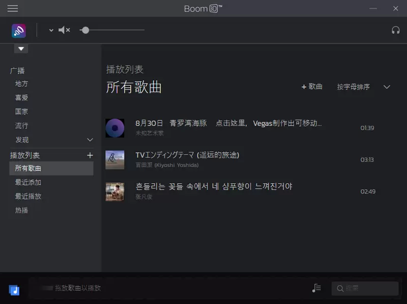Click album art of TVエンディングテーマ
407x304 pixels.
click(x=115, y=160)
